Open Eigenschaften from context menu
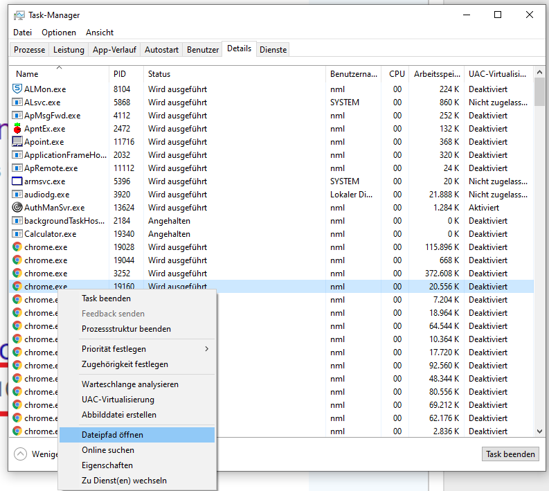Viewport: 549px width, 491px height. [x=137, y=465]
